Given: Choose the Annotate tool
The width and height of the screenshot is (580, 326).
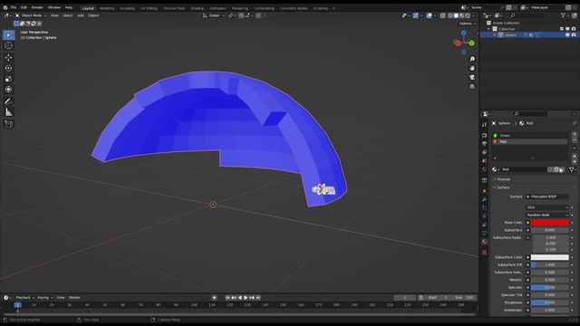Looking at the screenshot, I should pos(8,101).
